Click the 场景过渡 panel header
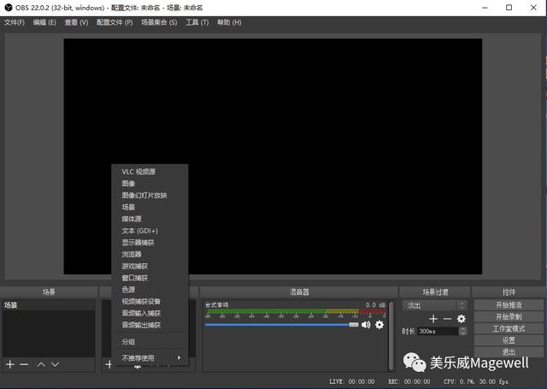The height and width of the screenshot is (389, 547). 435,292
